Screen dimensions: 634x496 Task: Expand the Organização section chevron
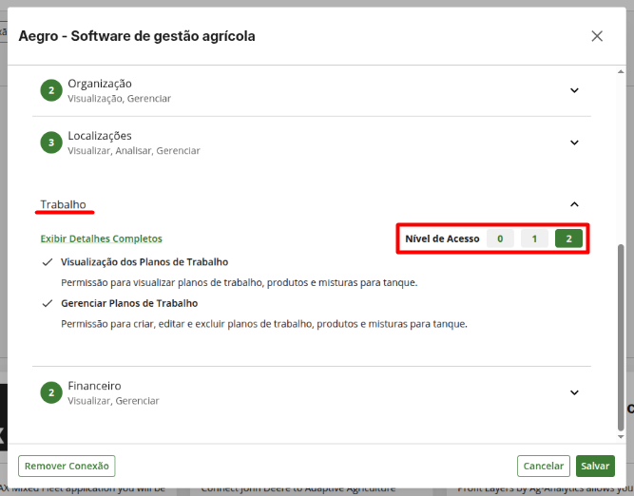(574, 90)
